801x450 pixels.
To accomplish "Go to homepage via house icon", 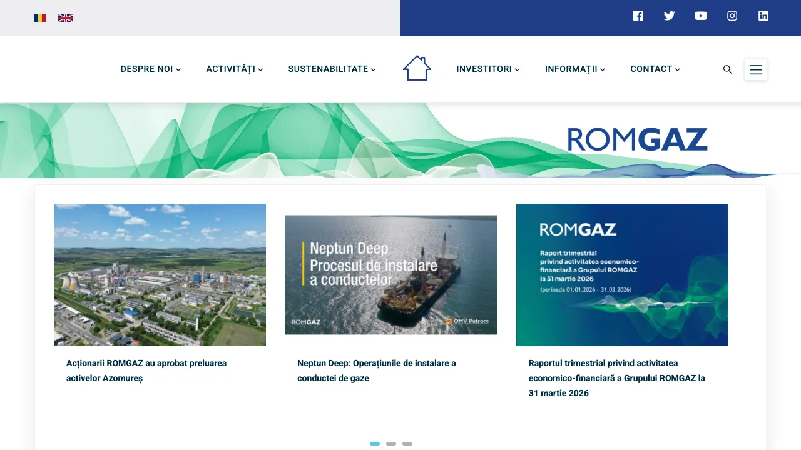I will click(x=417, y=68).
